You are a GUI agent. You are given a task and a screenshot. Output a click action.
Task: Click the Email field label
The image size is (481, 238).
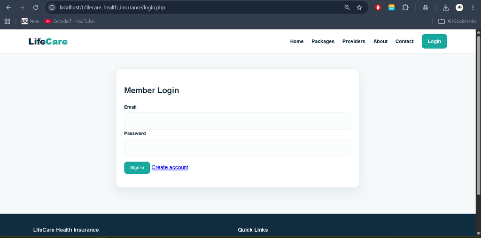131,107
